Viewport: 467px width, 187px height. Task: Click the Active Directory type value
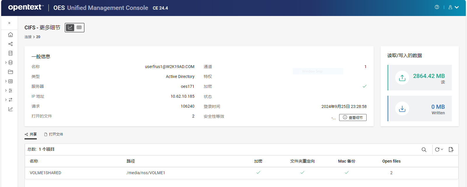click(x=180, y=76)
